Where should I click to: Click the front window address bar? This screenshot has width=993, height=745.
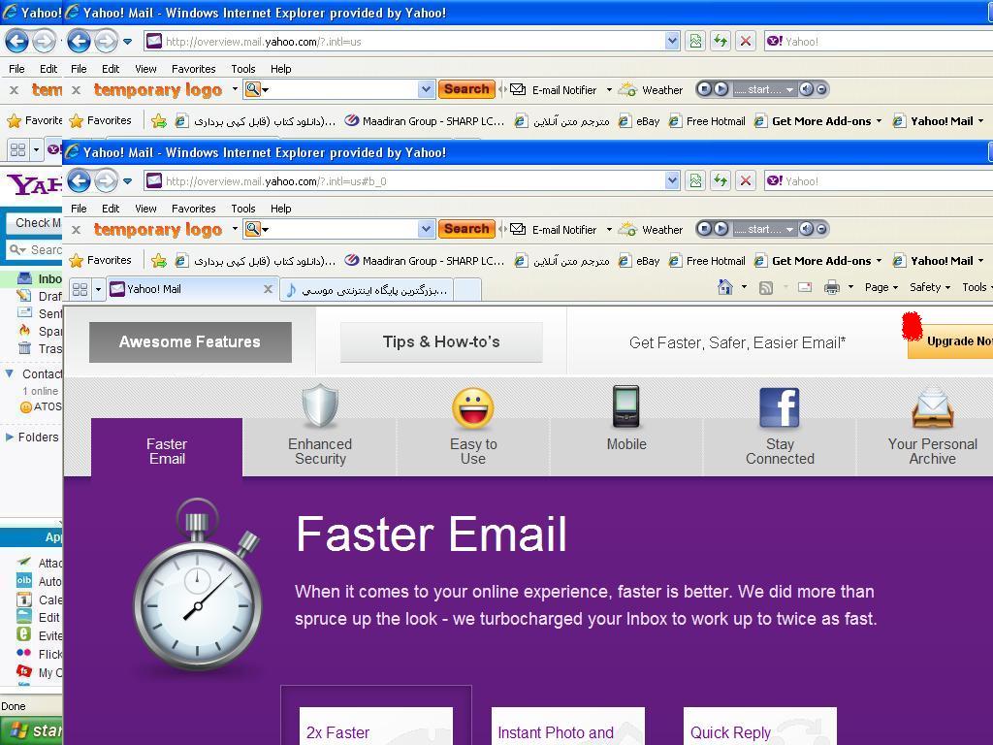click(411, 181)
